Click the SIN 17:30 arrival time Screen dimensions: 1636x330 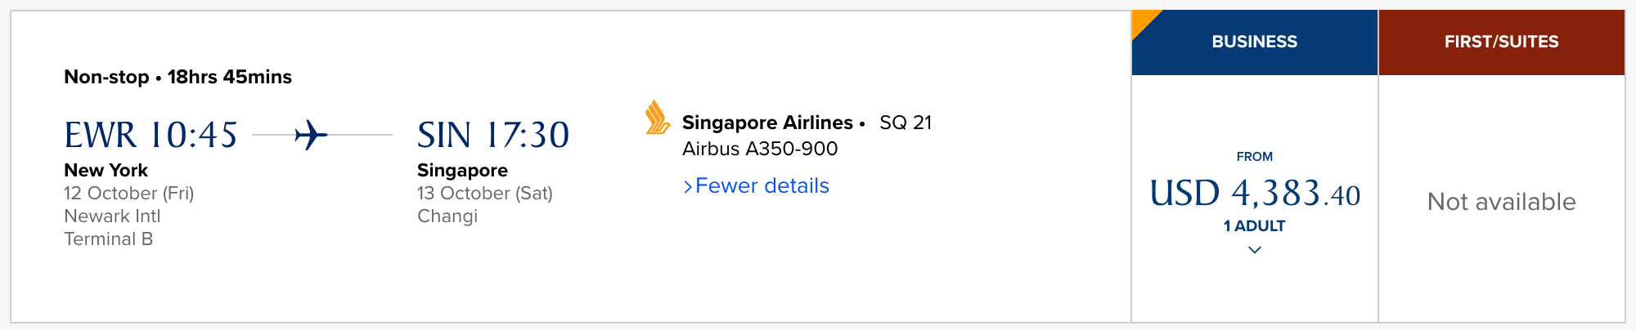pos(493,135)
